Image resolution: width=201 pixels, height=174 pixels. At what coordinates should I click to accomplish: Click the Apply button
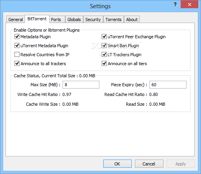181,164
